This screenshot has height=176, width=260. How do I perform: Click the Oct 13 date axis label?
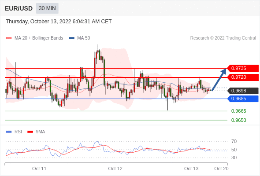191,169
